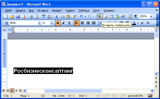This screenshot has height=99, width=160.
Task: Open the Таблица menu
Action: [84, 10]
